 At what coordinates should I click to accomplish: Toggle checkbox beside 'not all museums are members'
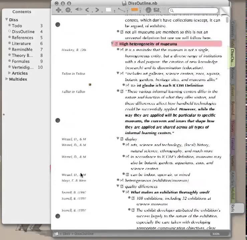122,32
